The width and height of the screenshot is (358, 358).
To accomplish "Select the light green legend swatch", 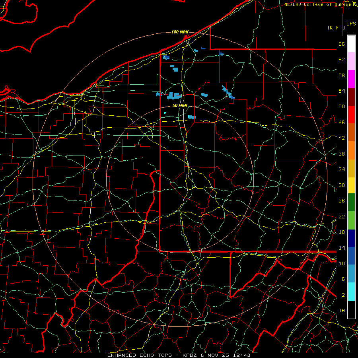I will pos(351,220).
